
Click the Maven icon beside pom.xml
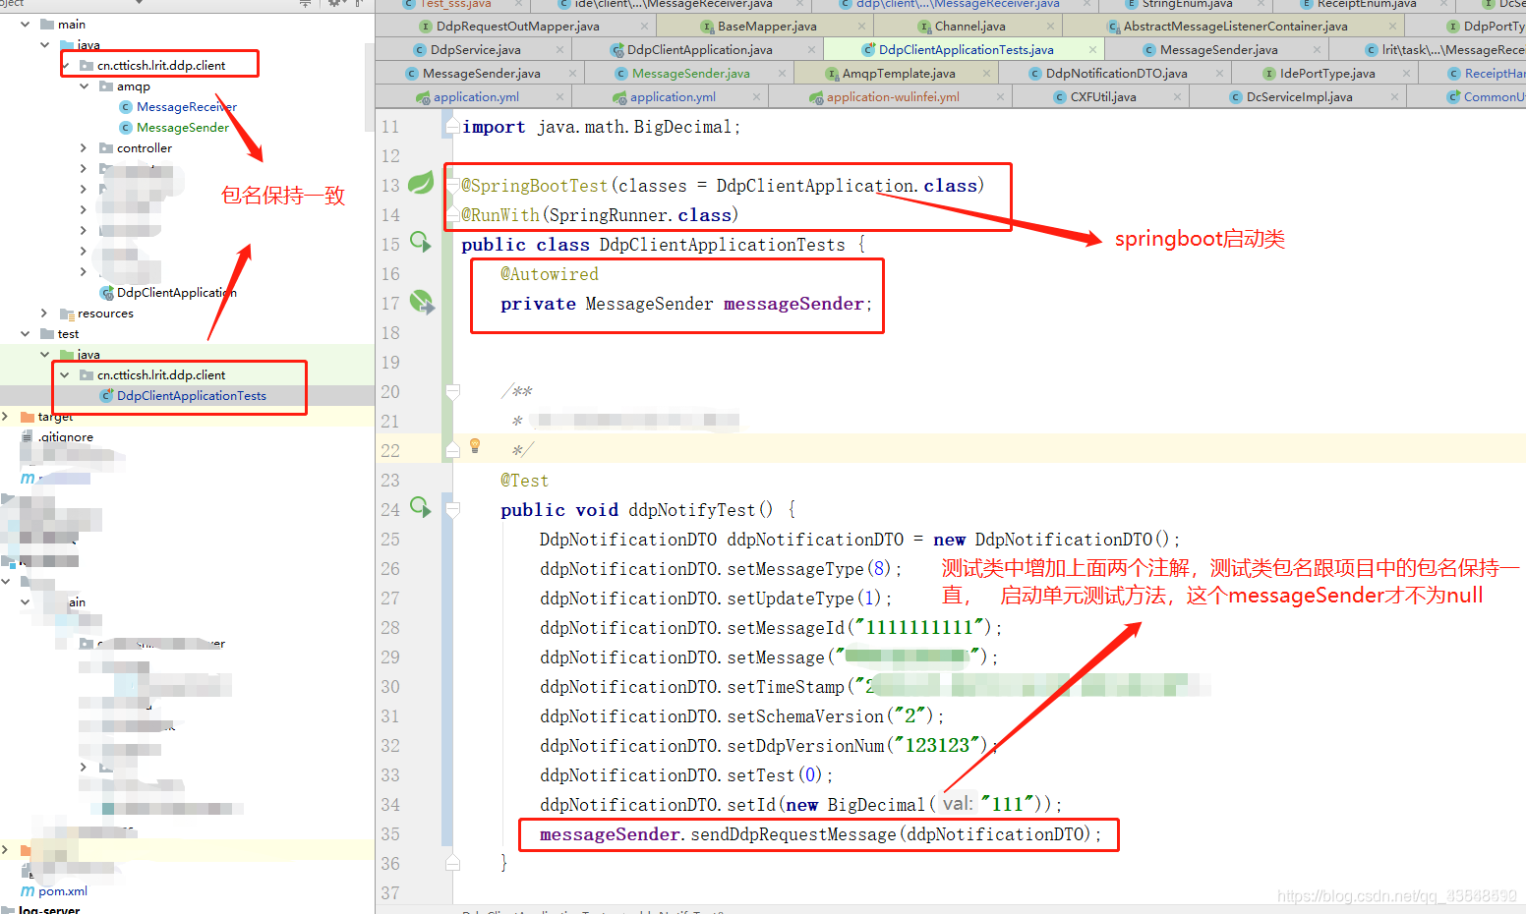(x=28, y=891)
